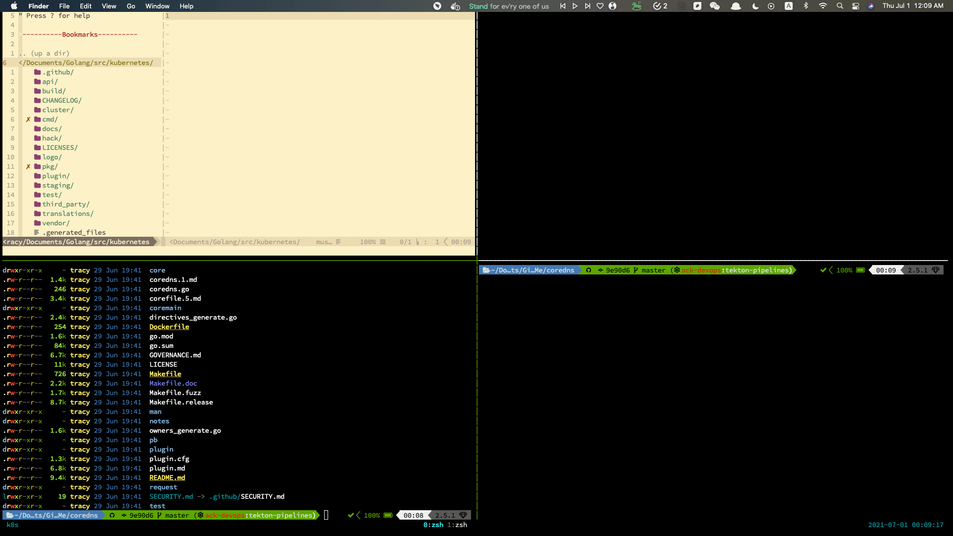Click the heart favorite song icon
Image resolution: width=953 pixels, height=536 pixels.
[x=600, y=6]
